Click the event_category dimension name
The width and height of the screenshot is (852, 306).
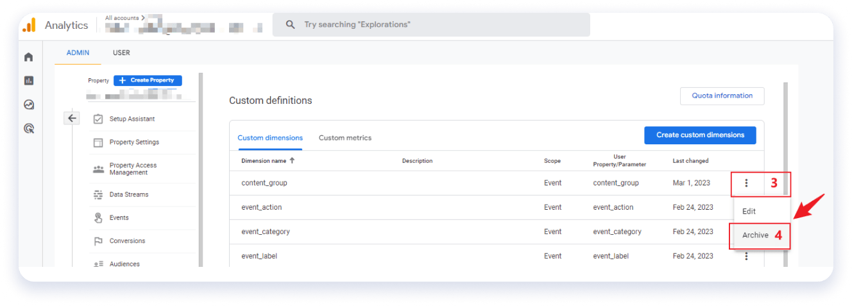pyautogui.click(x=266, y=232)
